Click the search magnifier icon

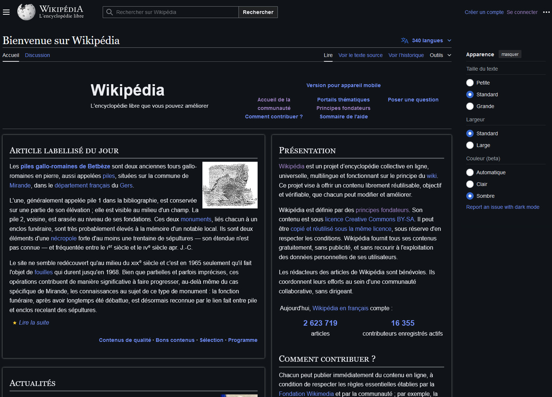click(x=109, y=12)
